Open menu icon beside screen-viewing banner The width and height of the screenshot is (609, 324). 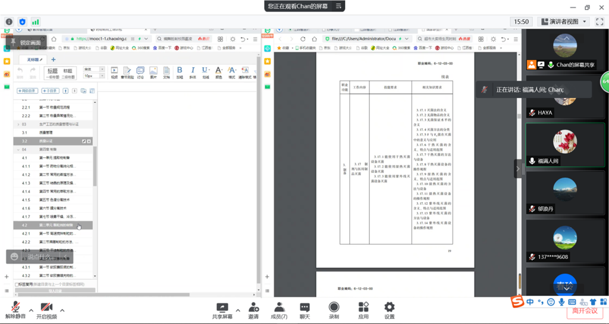coord(338,6)
